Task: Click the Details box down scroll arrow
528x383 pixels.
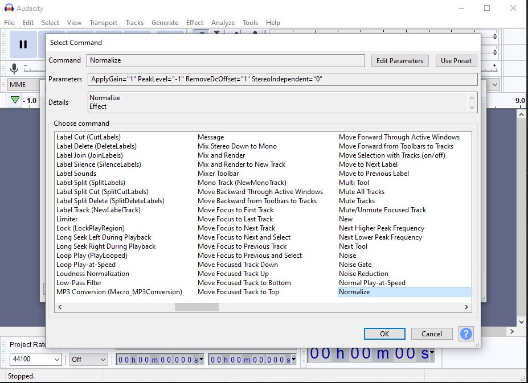Action: click(x=472, y=108)
